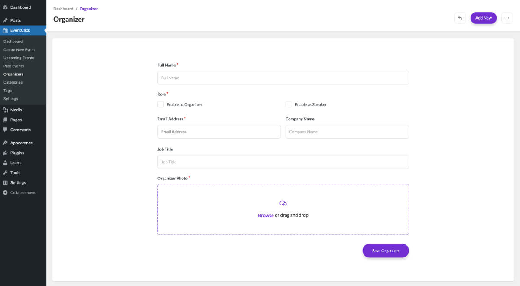This screenshot has width=520, height=286.
Task: Click into the Email Address field
Action: click(x=219, y=132)
